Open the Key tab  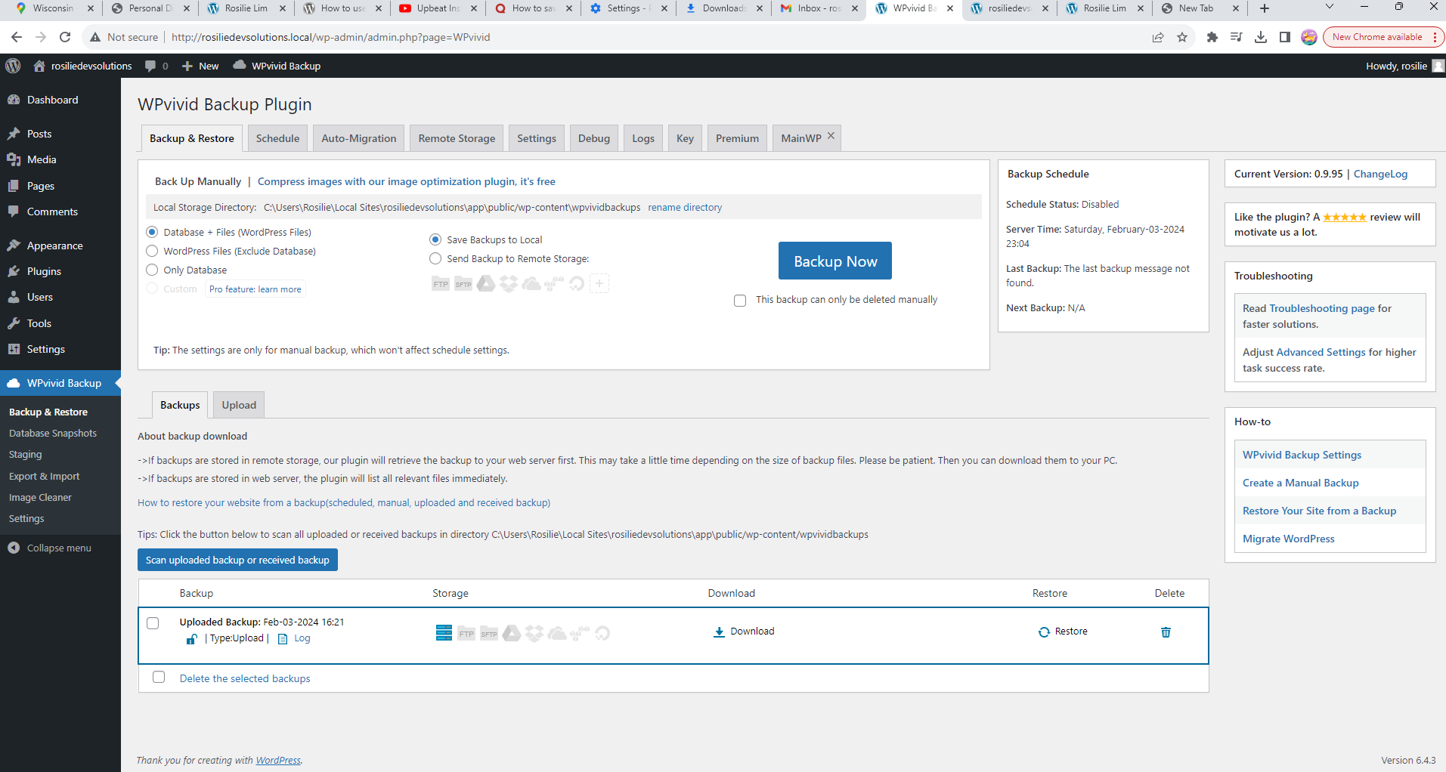[685, 138]
